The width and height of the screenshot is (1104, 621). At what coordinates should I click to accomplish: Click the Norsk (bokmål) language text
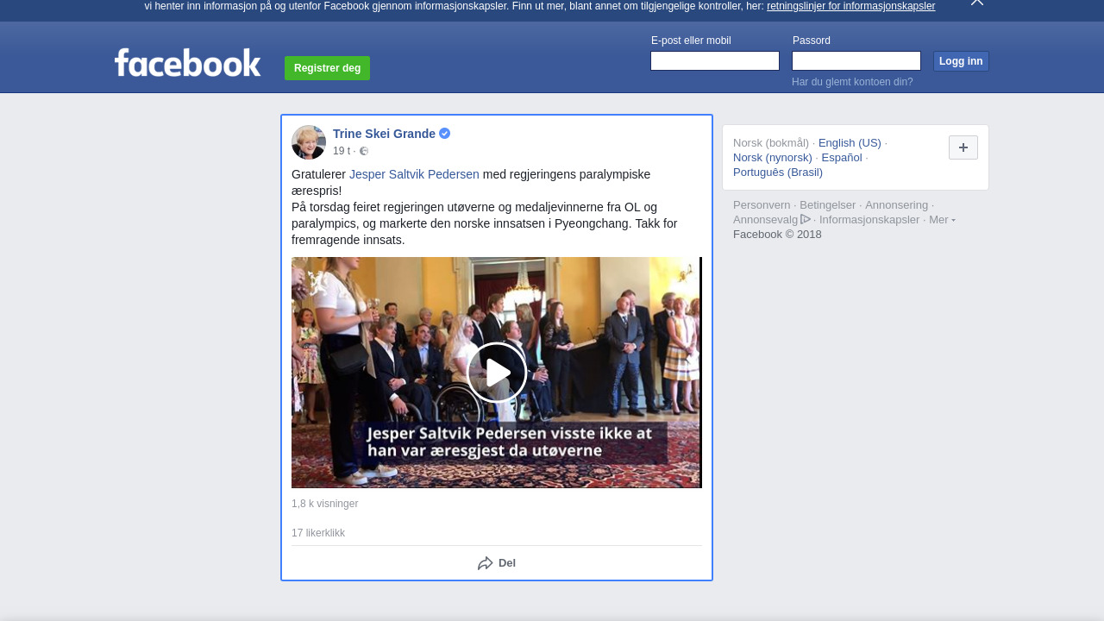point(771,143)
